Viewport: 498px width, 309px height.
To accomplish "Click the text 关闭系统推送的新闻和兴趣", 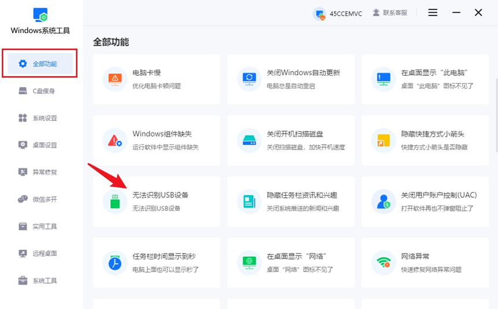I will [x=303, y=208].
